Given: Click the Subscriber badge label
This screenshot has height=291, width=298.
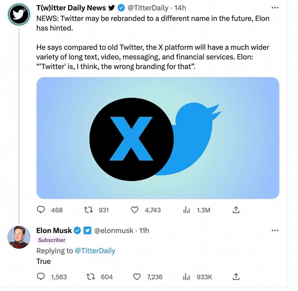Looking at the screenshot, I should pos(52,240).
